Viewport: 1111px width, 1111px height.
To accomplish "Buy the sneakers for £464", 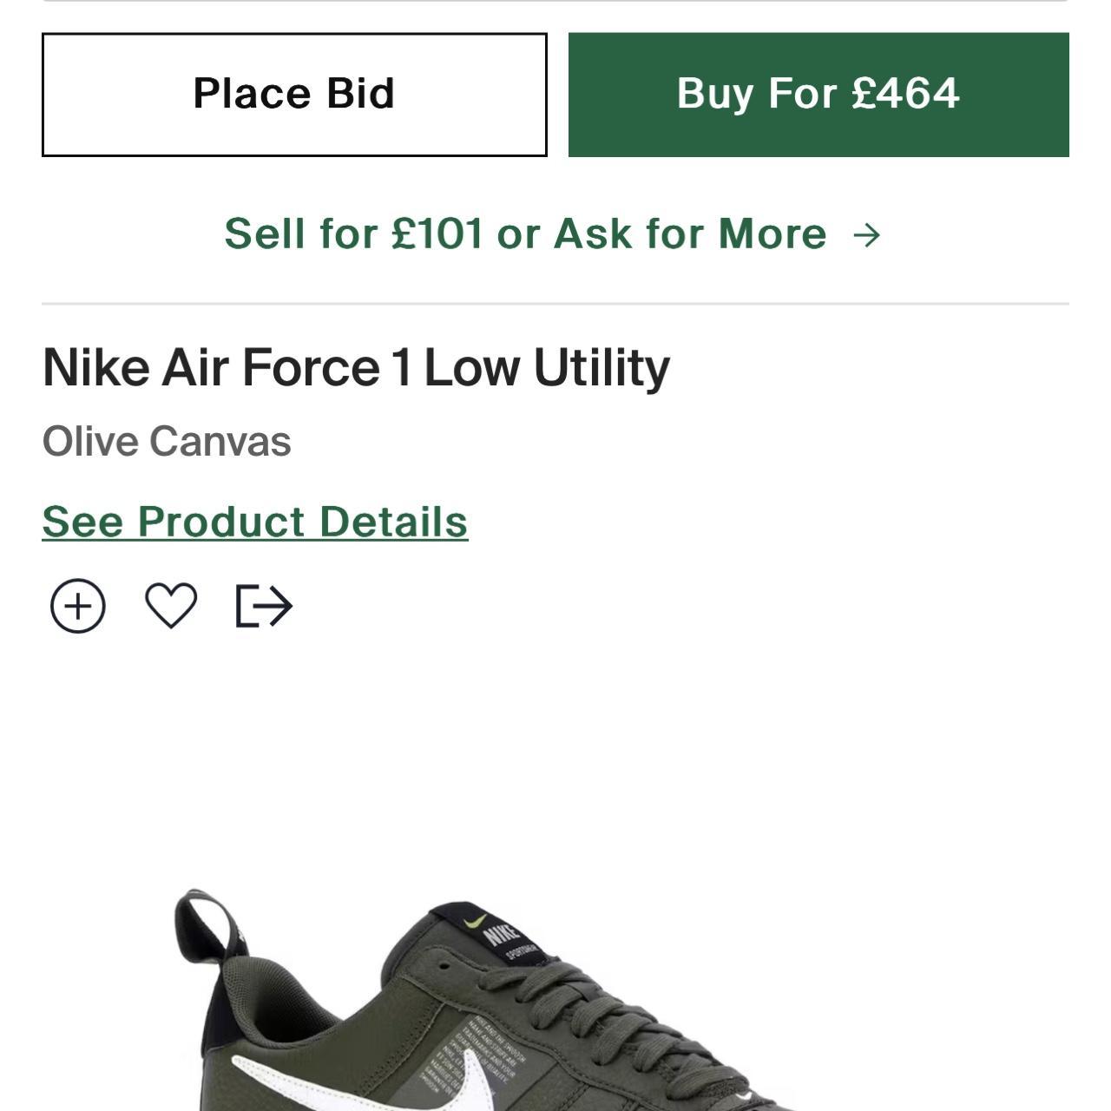I will tap(817, 94).
